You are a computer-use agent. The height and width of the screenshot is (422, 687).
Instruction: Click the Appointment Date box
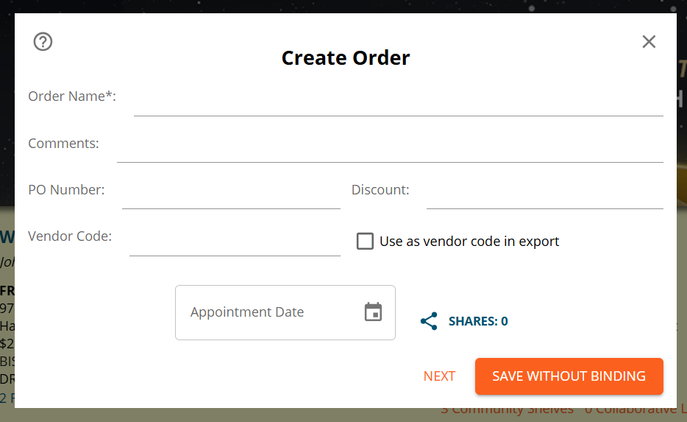[285, 312]
